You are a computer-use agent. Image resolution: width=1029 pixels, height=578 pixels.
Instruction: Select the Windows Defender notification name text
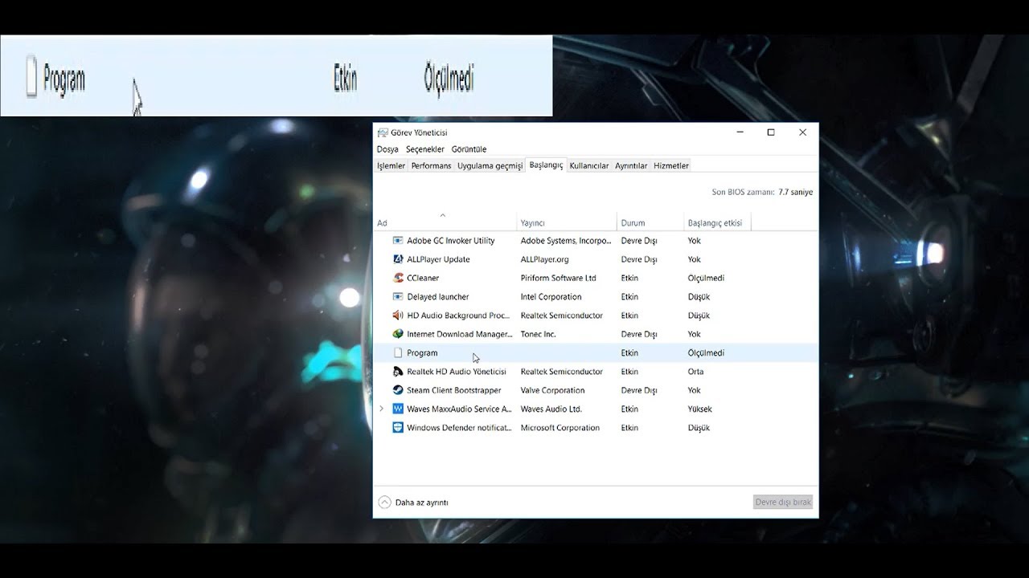click(x=459, y=428)
